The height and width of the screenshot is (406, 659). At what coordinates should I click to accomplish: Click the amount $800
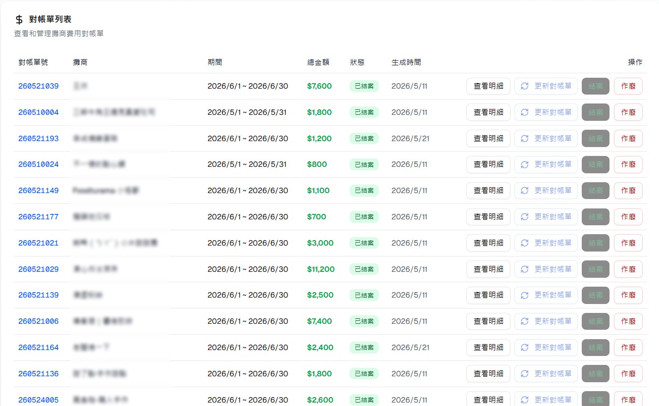pos(317,164)
